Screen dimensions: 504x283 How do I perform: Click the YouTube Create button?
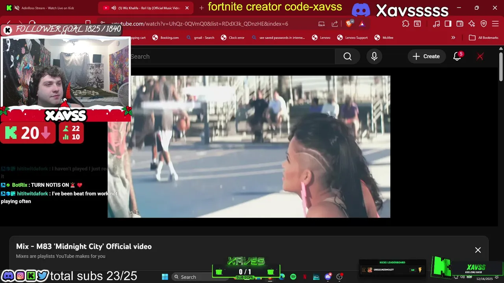coord(426,57)
